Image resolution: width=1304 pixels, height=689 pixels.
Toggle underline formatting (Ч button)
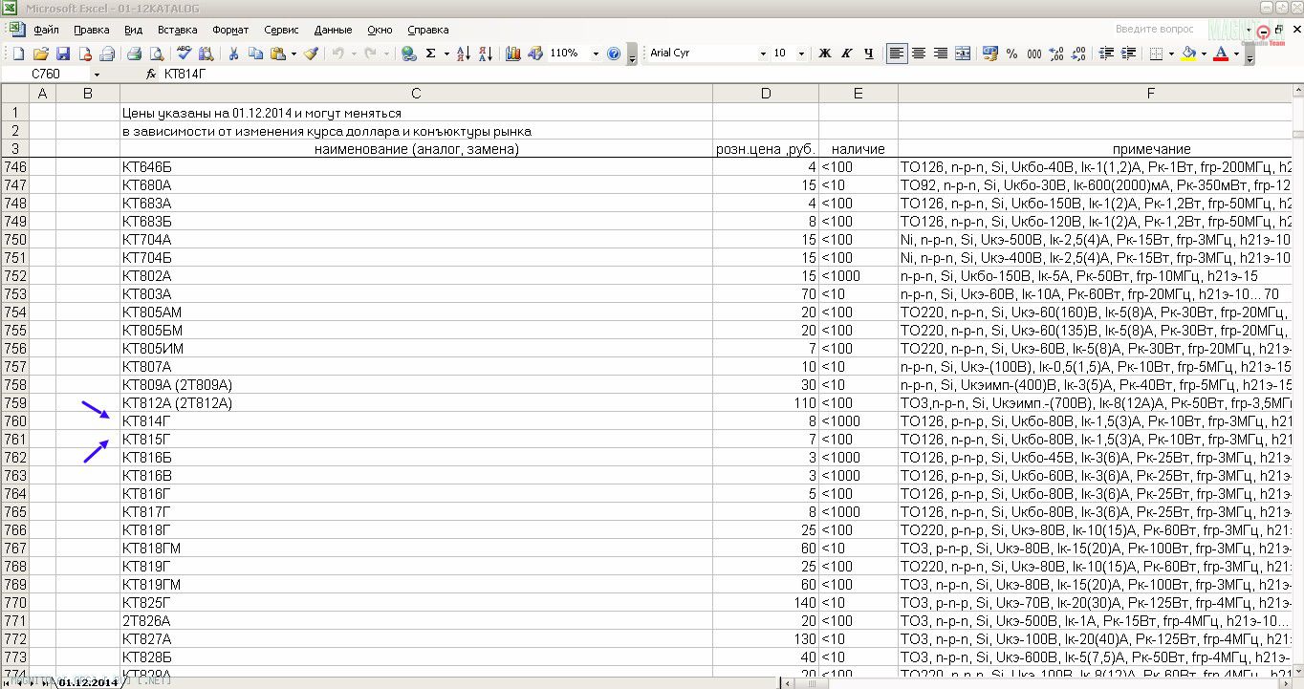[868, 54]
